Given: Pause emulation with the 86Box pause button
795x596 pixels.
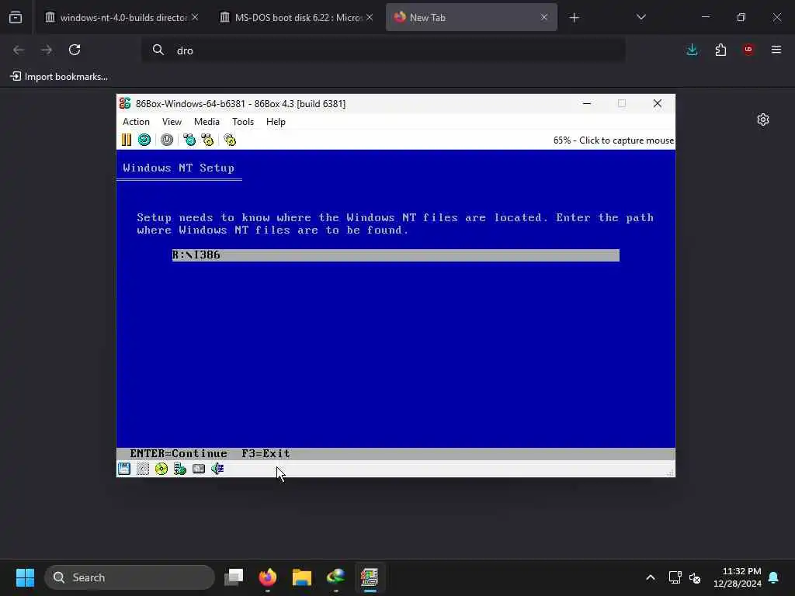Looking at the screenshot, I should click(127, 140).
